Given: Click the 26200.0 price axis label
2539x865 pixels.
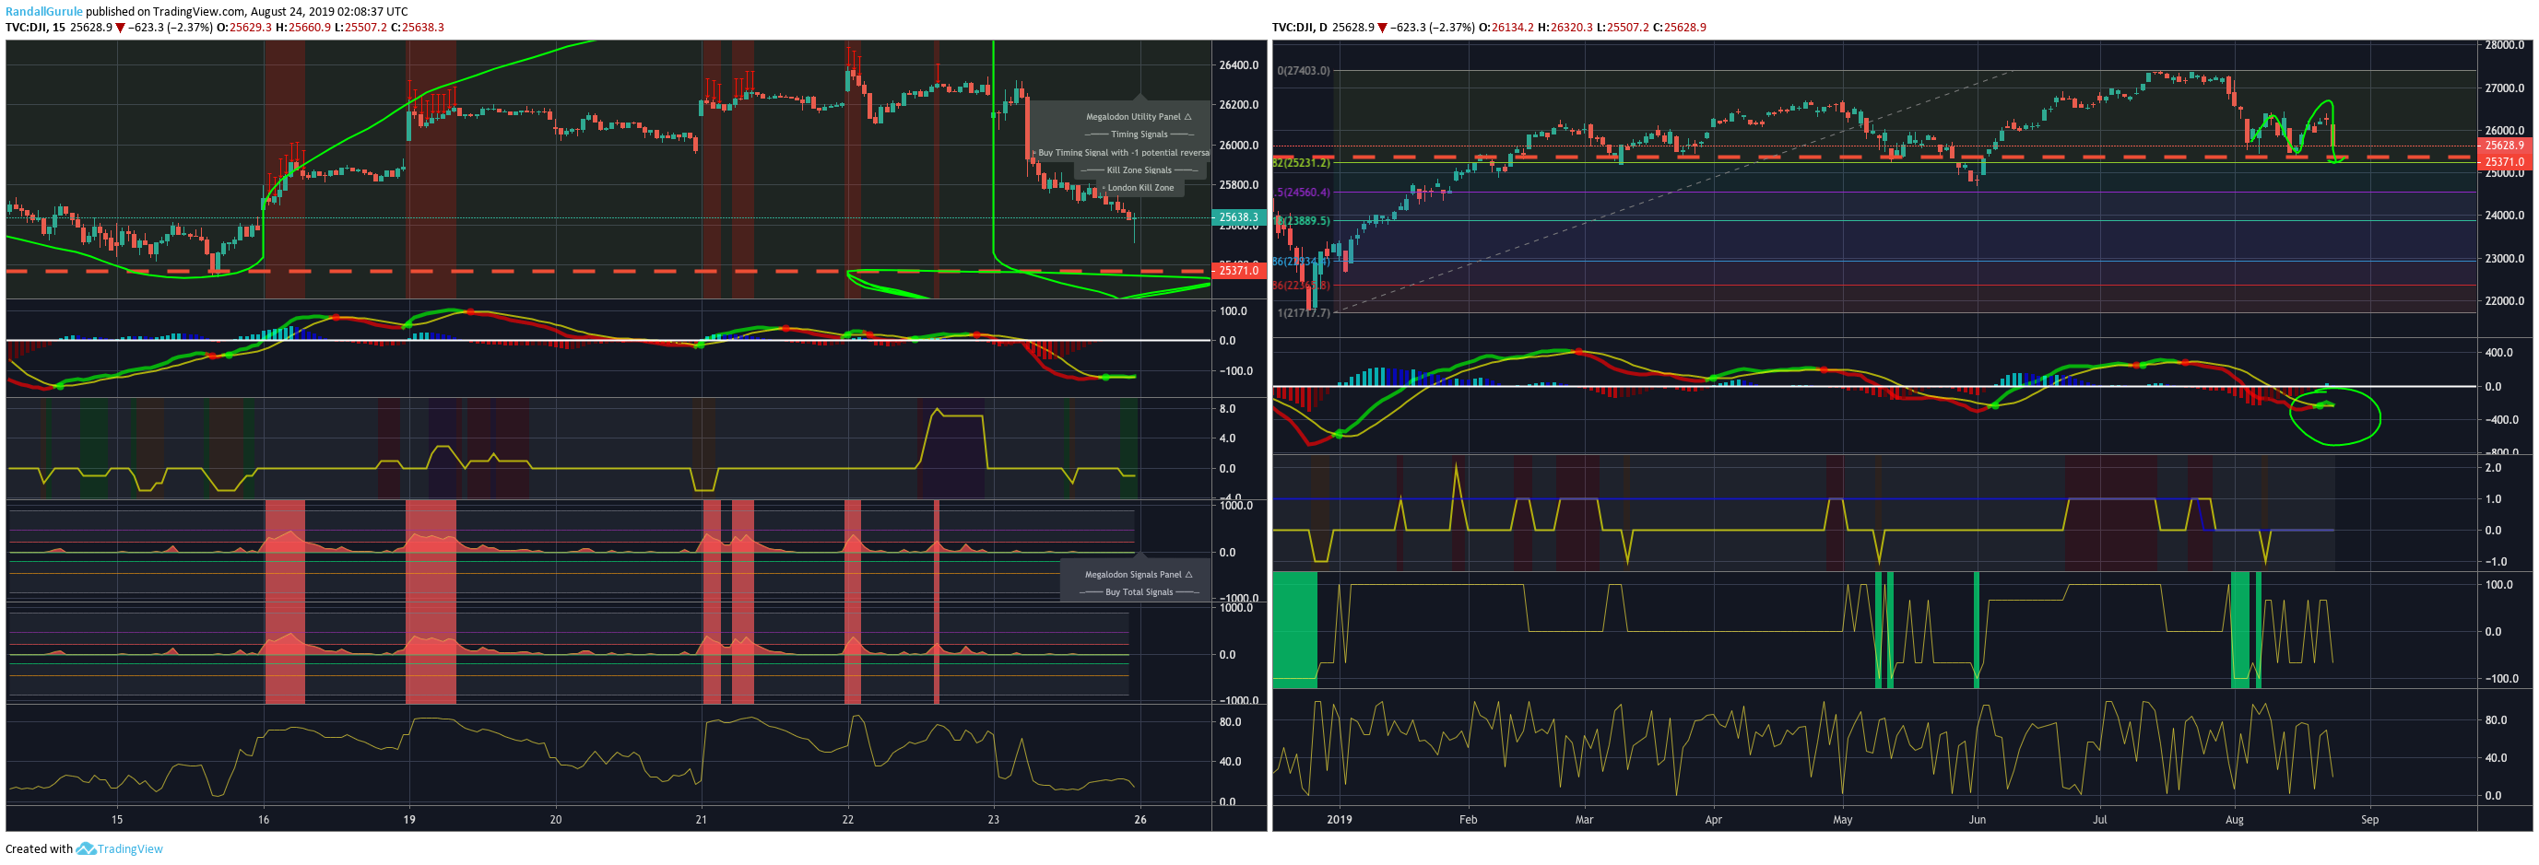Looking at the screenshot, I should (1239, 104).
